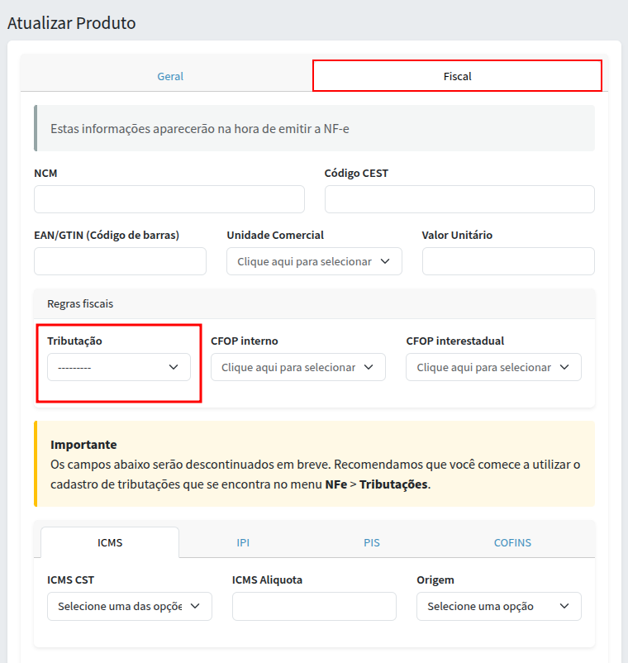Viewport: 628px width, 663px height.
Task: Focus the Código CEST text box
Action: 459,199
